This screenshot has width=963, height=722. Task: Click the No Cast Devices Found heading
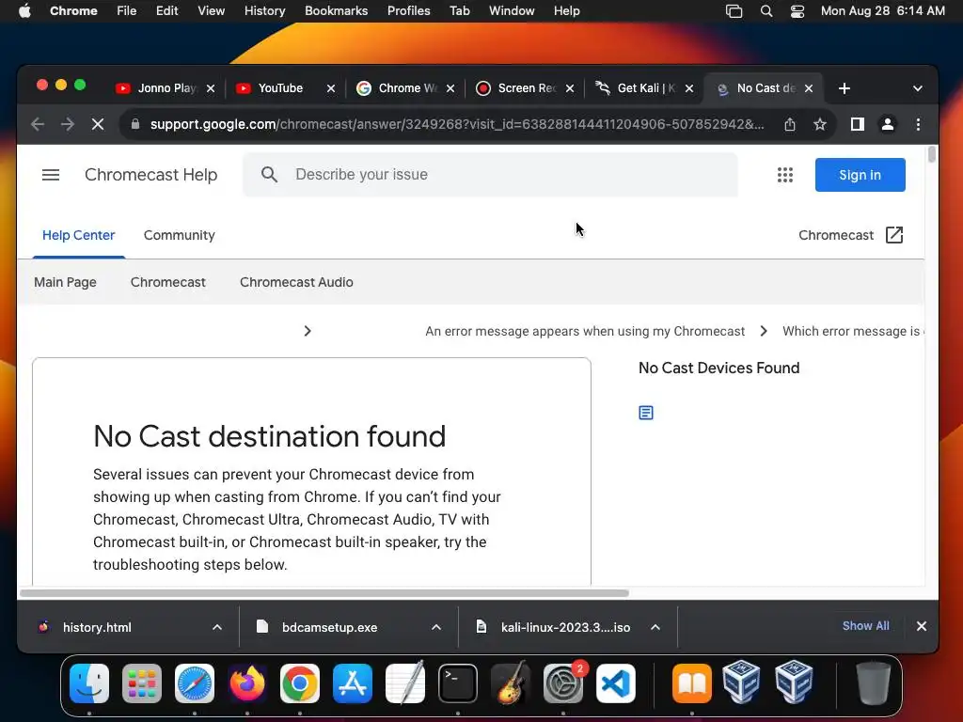click(719, 368)
